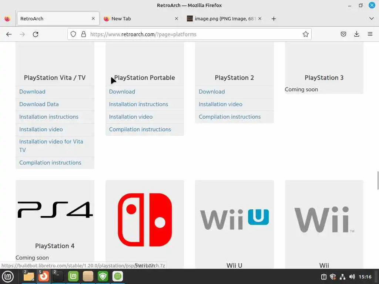Click the PlayStation 3 heading text

pos(324,78)
